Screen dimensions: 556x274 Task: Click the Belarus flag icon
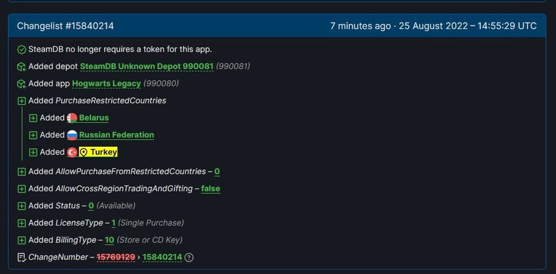pyautogui.click(x=72, y=118)
